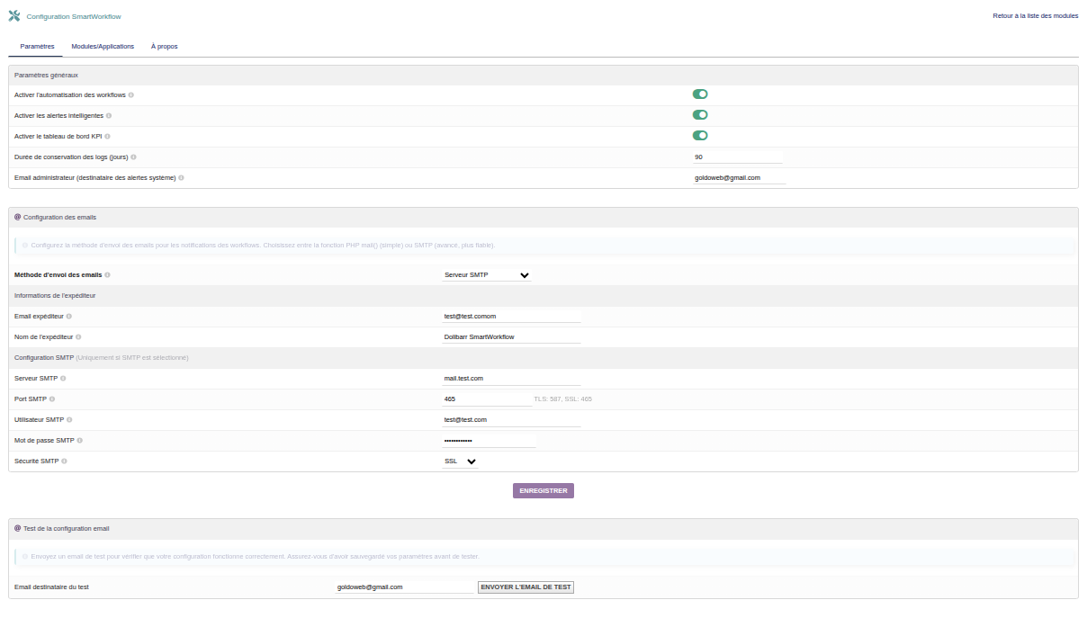Click info icon beside tableau de bord KPI
Viewport: 1087px width, 618px height.
[108, 136]
